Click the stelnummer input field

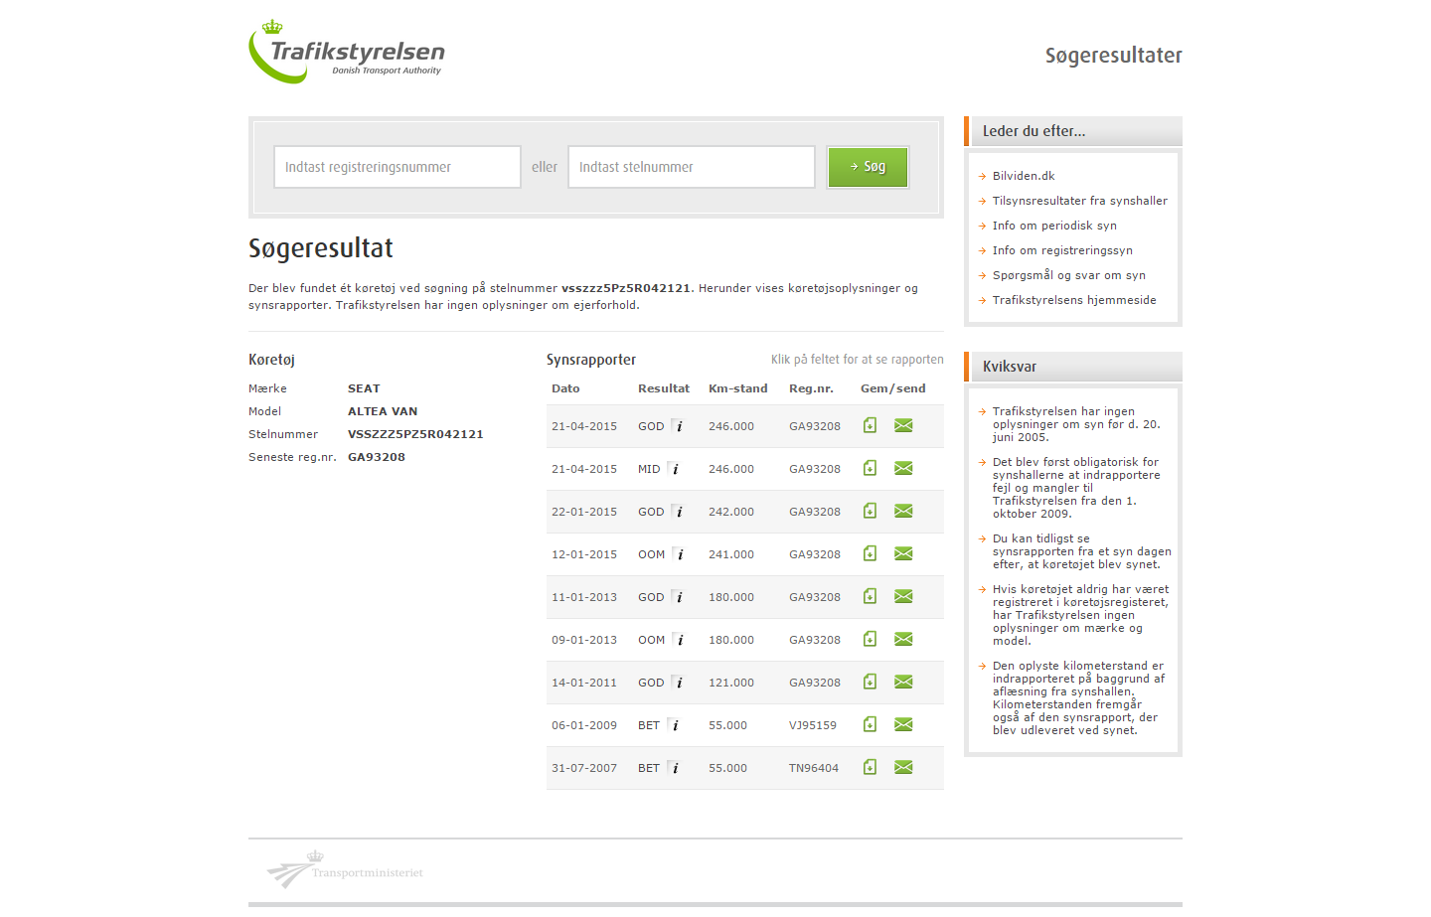point(691,167)
